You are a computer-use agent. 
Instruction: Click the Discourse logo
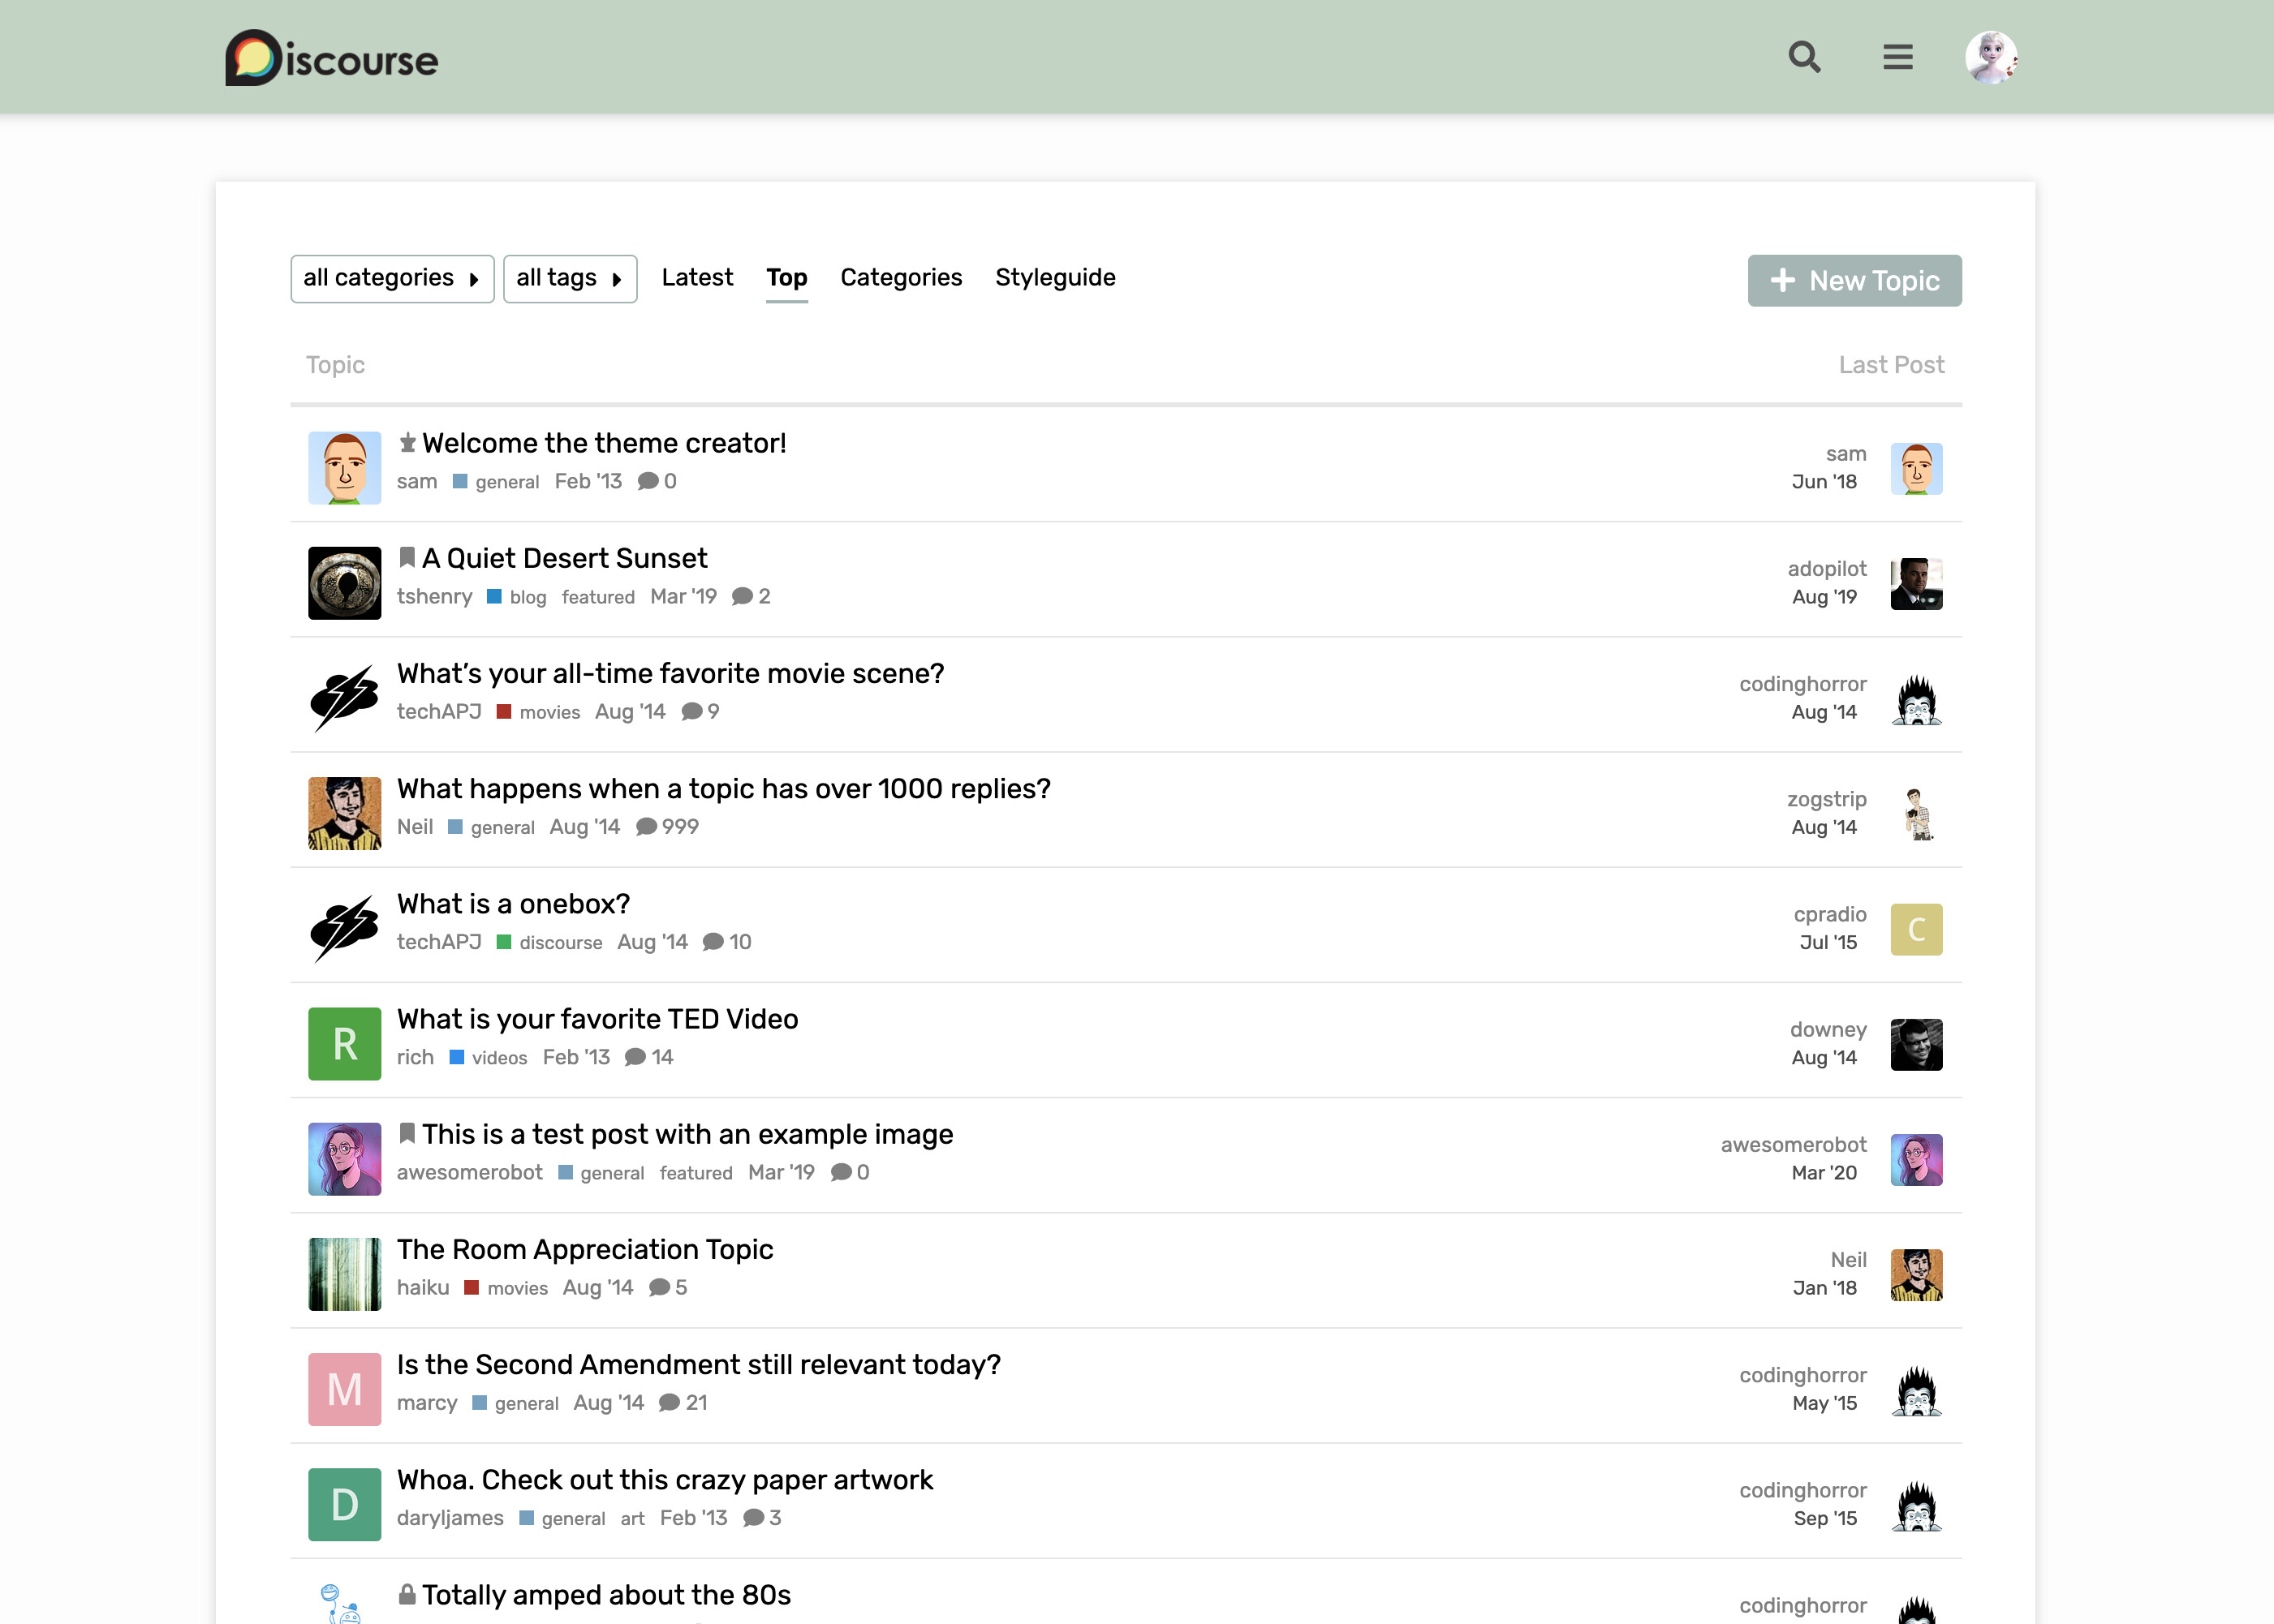click(x=331, y=58)
